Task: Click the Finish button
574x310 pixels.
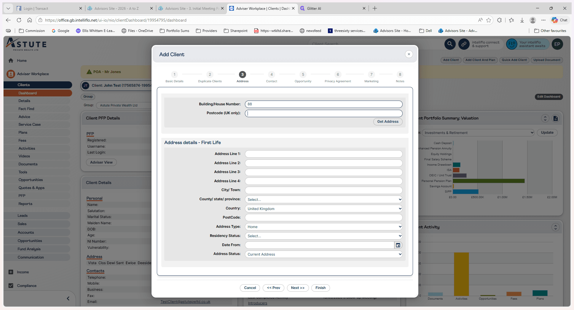Action: tap(321, 288)
